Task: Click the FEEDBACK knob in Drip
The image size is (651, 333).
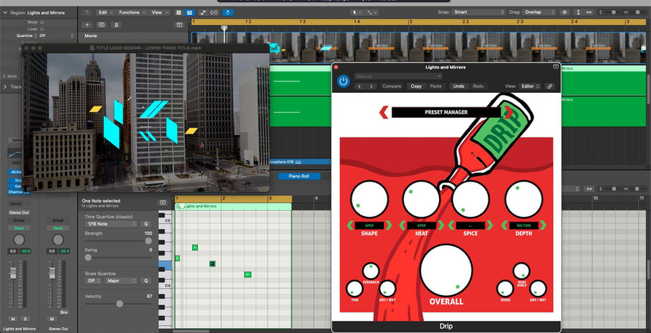Action: (371, 272)
